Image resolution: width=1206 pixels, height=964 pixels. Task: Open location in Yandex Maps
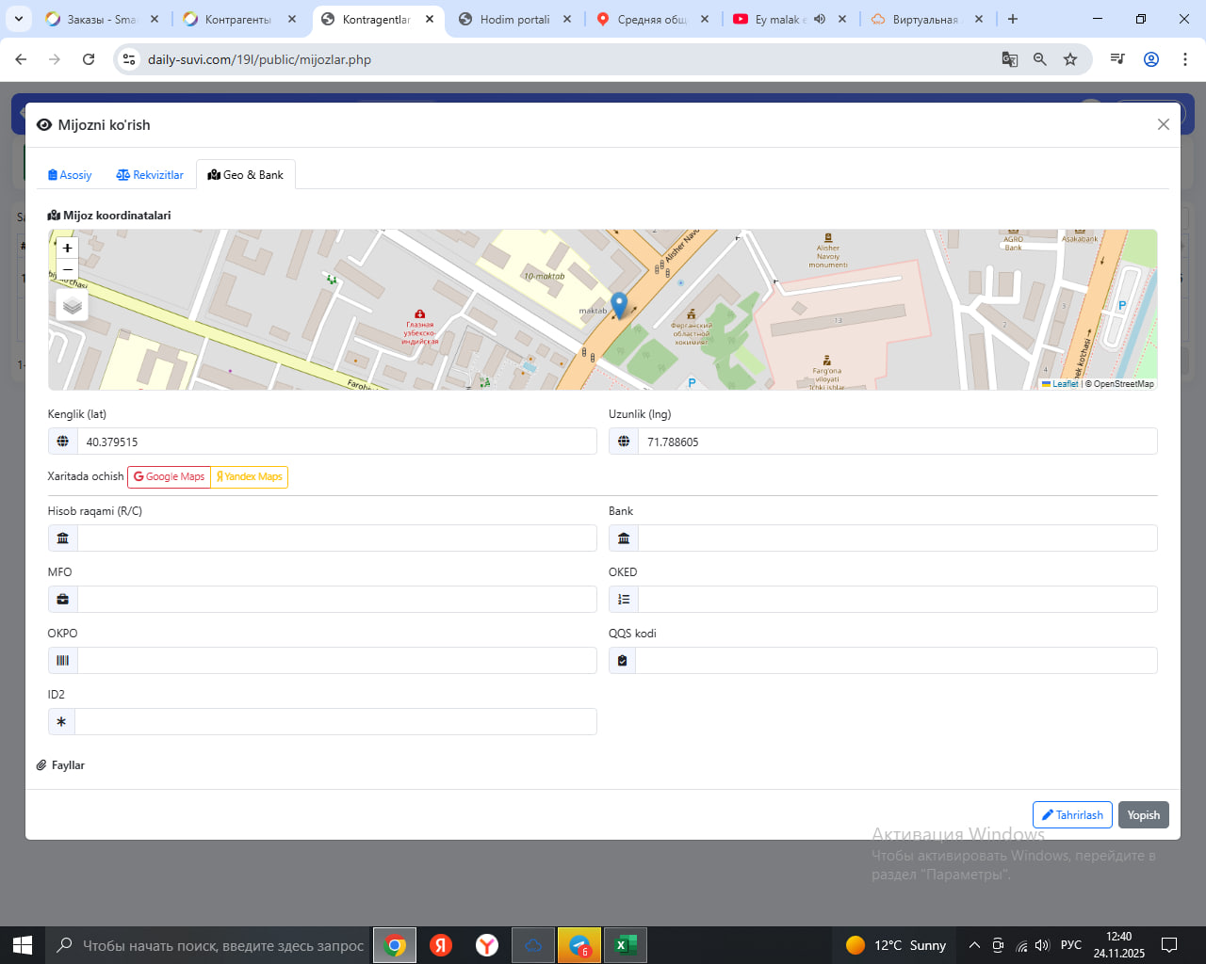click(x=250, y=477)
